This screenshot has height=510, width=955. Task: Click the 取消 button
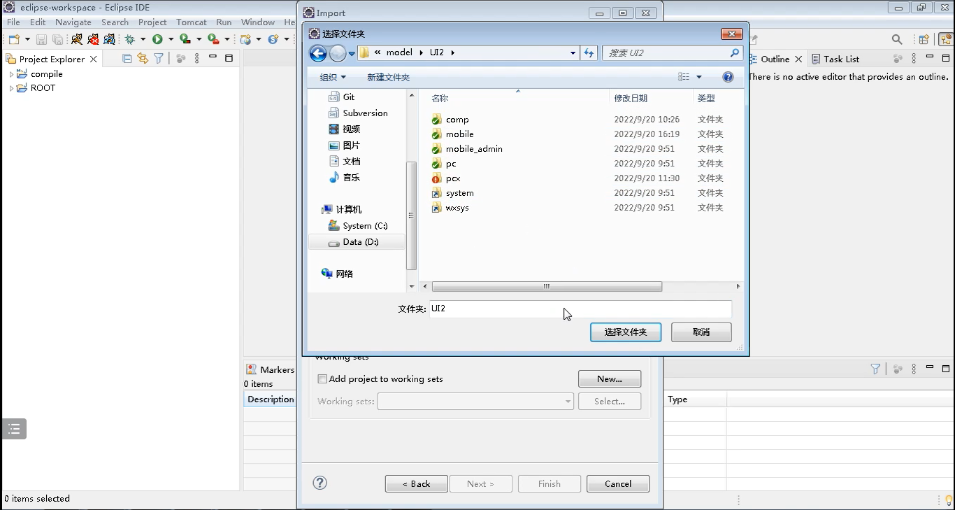tap(701, 332)
